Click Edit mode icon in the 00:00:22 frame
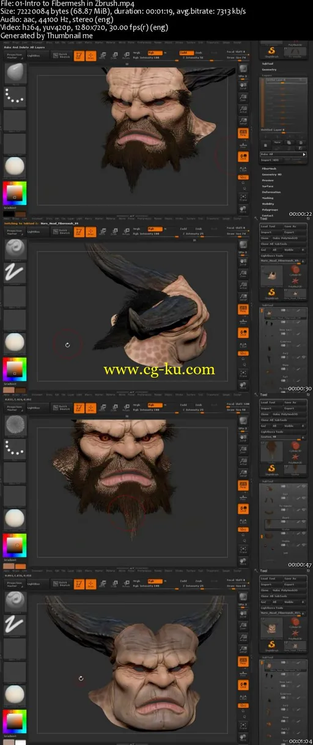The width and height of the screenshot is (313, 745). click(x=79, y=56)
